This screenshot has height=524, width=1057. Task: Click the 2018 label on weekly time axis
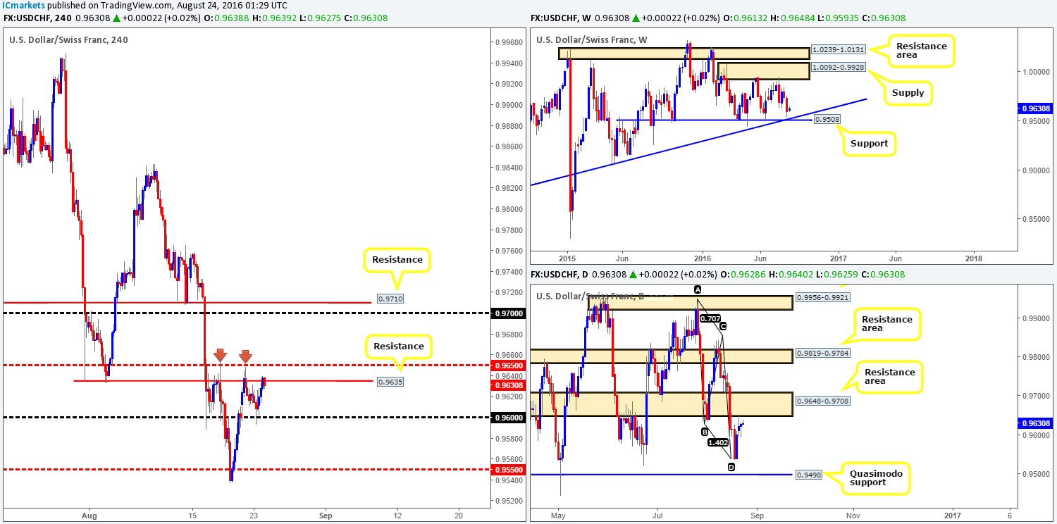coord(975,258)
